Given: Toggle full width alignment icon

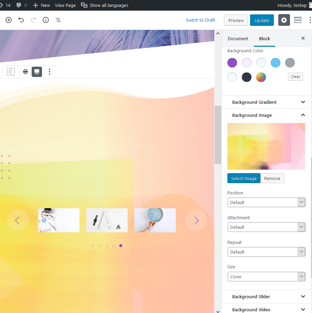Looking at the screenshot, I should tap(37, 71).
